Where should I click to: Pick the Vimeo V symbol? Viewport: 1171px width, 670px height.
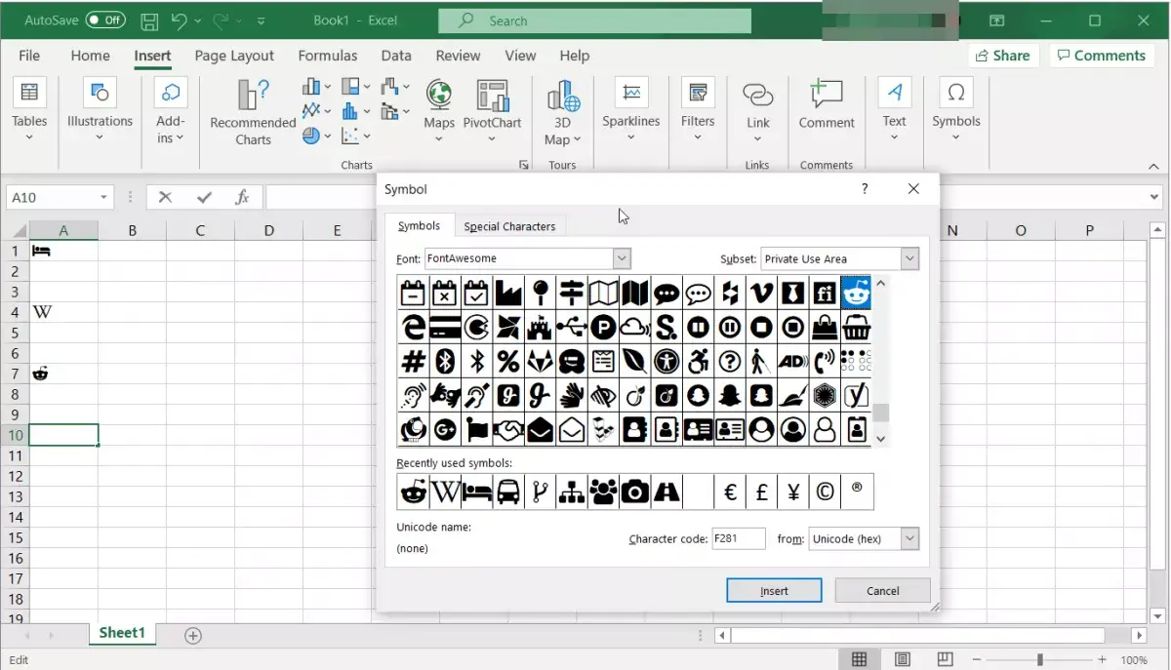click(x=761, y=293)
